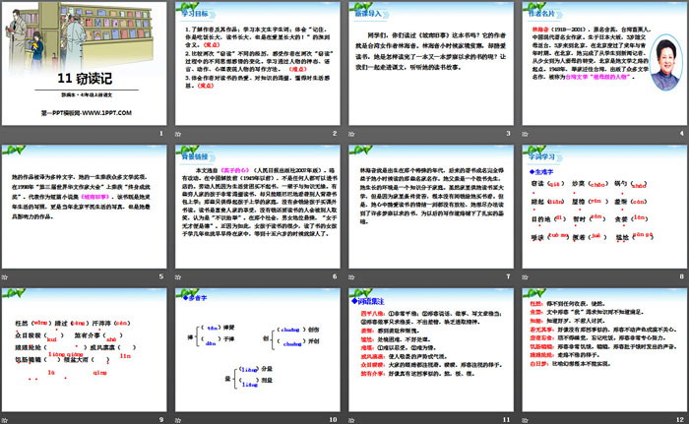Open slide 9 with pinyin fill-in words

85,347
